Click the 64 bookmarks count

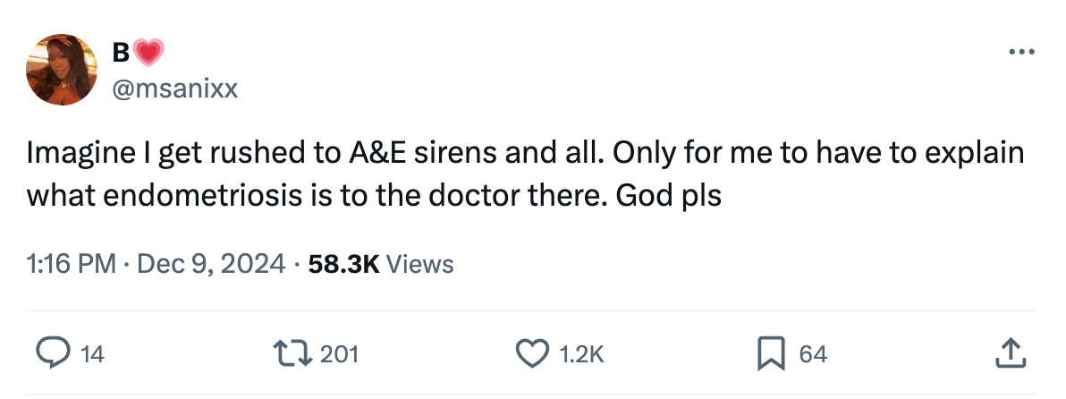813,354
